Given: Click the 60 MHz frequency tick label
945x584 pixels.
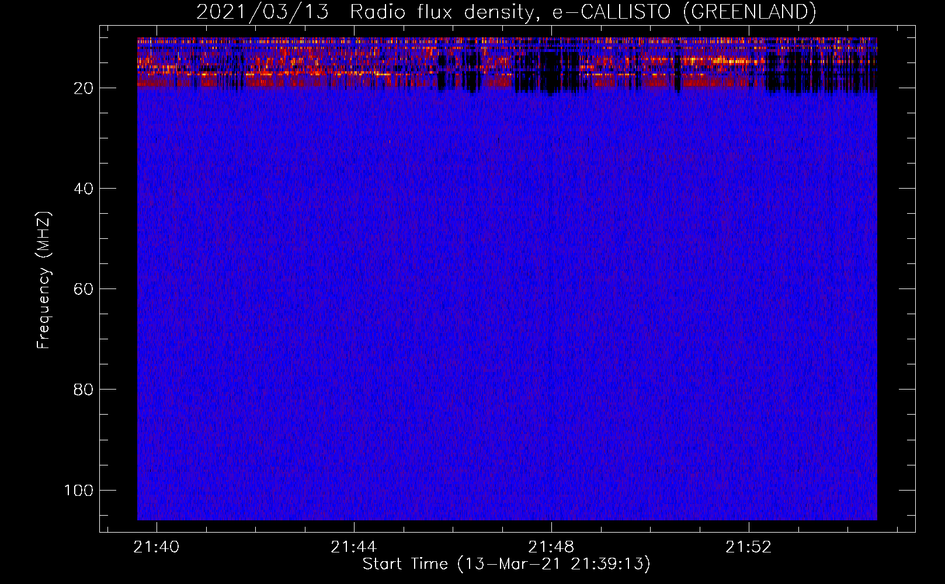Looking at the screenshot, I should click(x=84, y=289).
